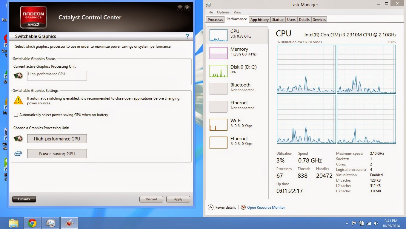Click the Speed value 0.78 GHz
The height and width of the screenshot is (229, 406).
click(x=310, y=160)
